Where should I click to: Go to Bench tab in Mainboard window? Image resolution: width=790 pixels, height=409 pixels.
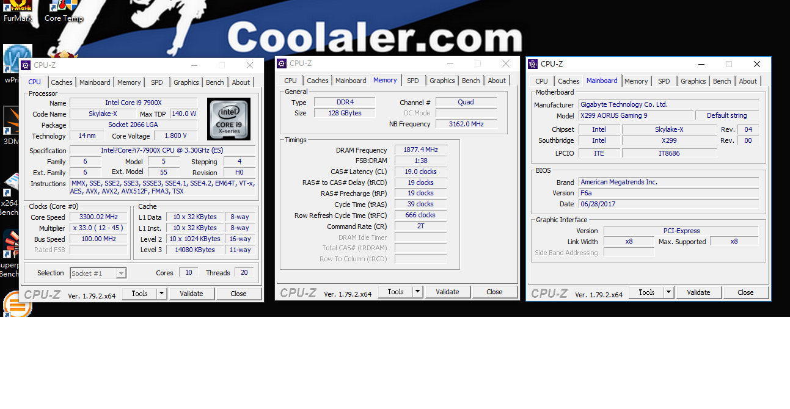point(722,81)
